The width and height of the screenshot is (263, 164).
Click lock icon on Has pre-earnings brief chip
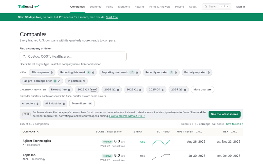point(59,81)
